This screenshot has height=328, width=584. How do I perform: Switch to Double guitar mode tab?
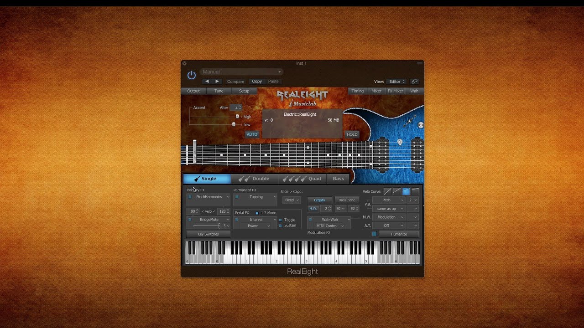coord(255,179)
